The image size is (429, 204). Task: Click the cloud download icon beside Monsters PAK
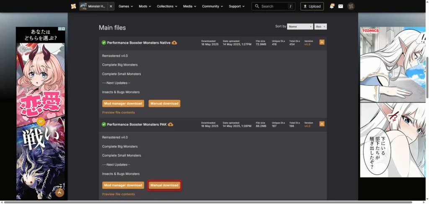[171, 124]
